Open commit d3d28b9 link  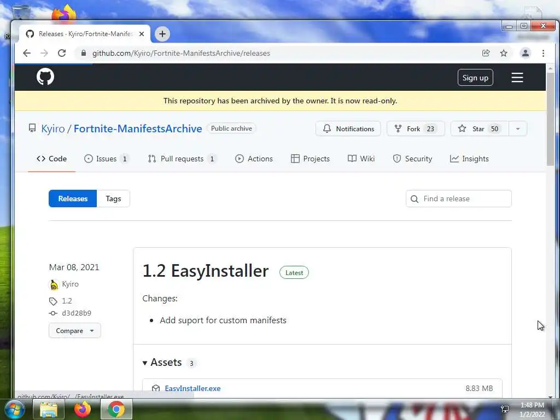[x=77, y=313]
